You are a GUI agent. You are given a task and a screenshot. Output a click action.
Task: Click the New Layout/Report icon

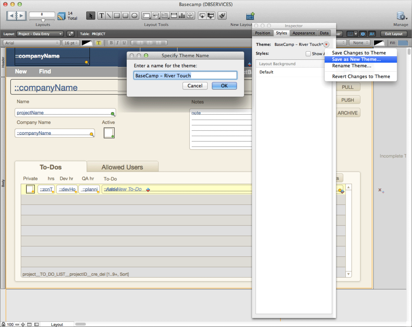[250, 16]
